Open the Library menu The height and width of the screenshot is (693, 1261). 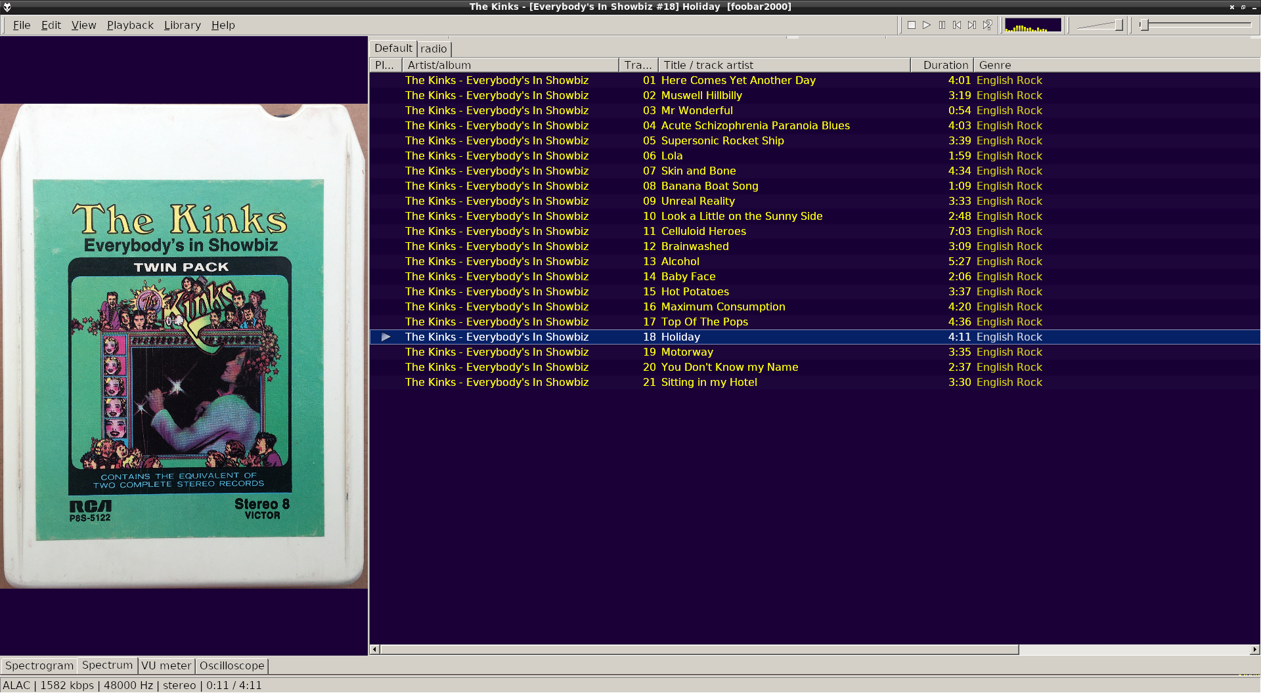(183, 25)
